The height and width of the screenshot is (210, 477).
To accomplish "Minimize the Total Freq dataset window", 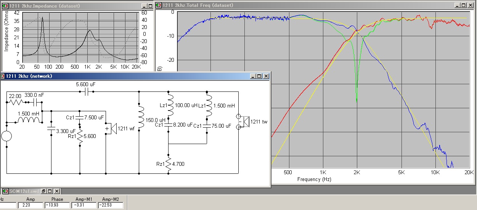I will [x=458, y=5].
